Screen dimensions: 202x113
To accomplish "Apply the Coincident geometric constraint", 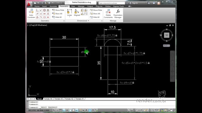I will click(x=37, y=10).
